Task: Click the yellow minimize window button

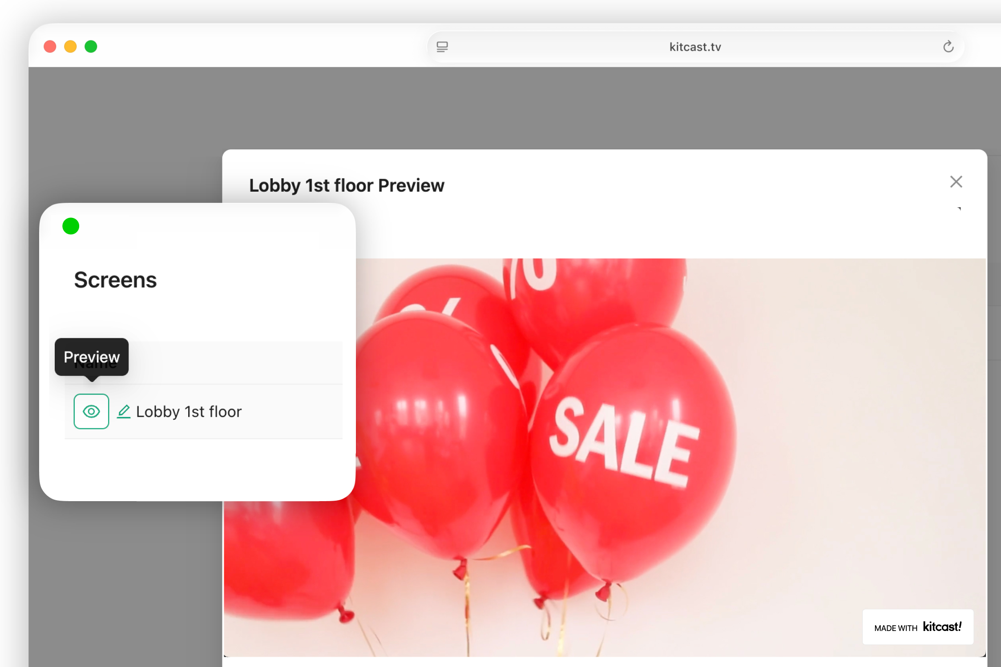Action: pos(70,47)
